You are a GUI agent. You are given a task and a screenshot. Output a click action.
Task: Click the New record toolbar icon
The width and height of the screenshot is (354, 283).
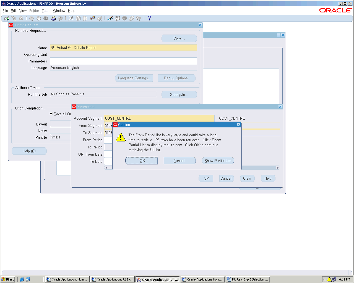6,19
